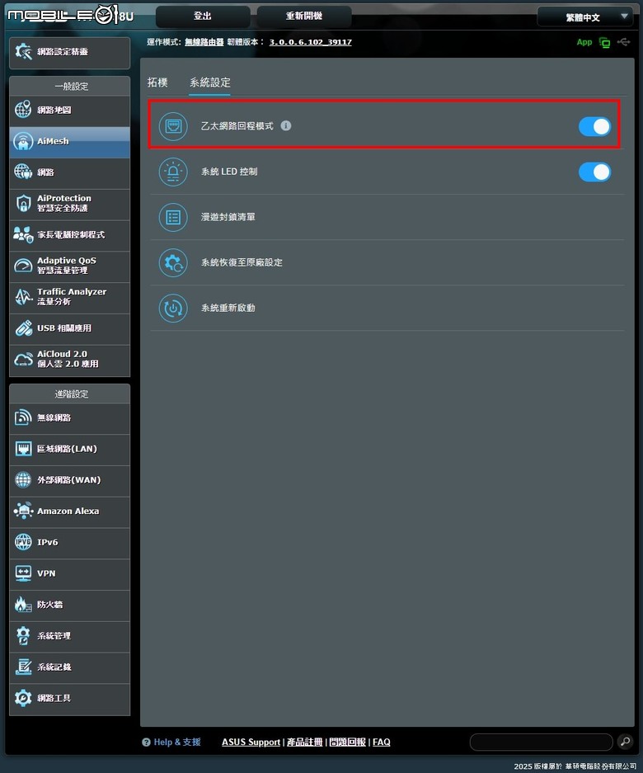Image resolution: width=643 pixels, height=773 pixels.
Task: Click the Adaptive QoS gauge icon
Action: pos(23,266)
